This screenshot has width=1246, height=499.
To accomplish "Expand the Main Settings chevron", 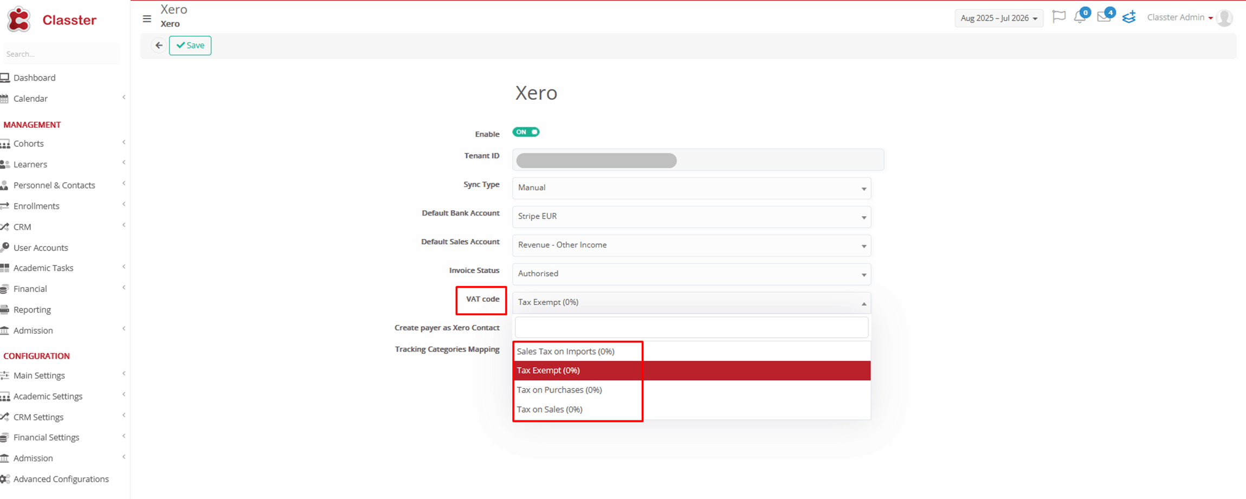I will pos(124,374).
